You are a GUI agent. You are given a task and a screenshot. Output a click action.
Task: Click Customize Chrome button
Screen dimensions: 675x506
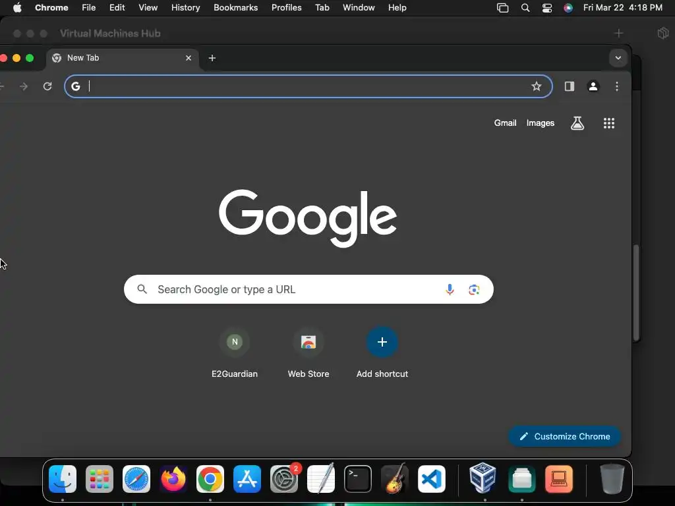[564, 436]
